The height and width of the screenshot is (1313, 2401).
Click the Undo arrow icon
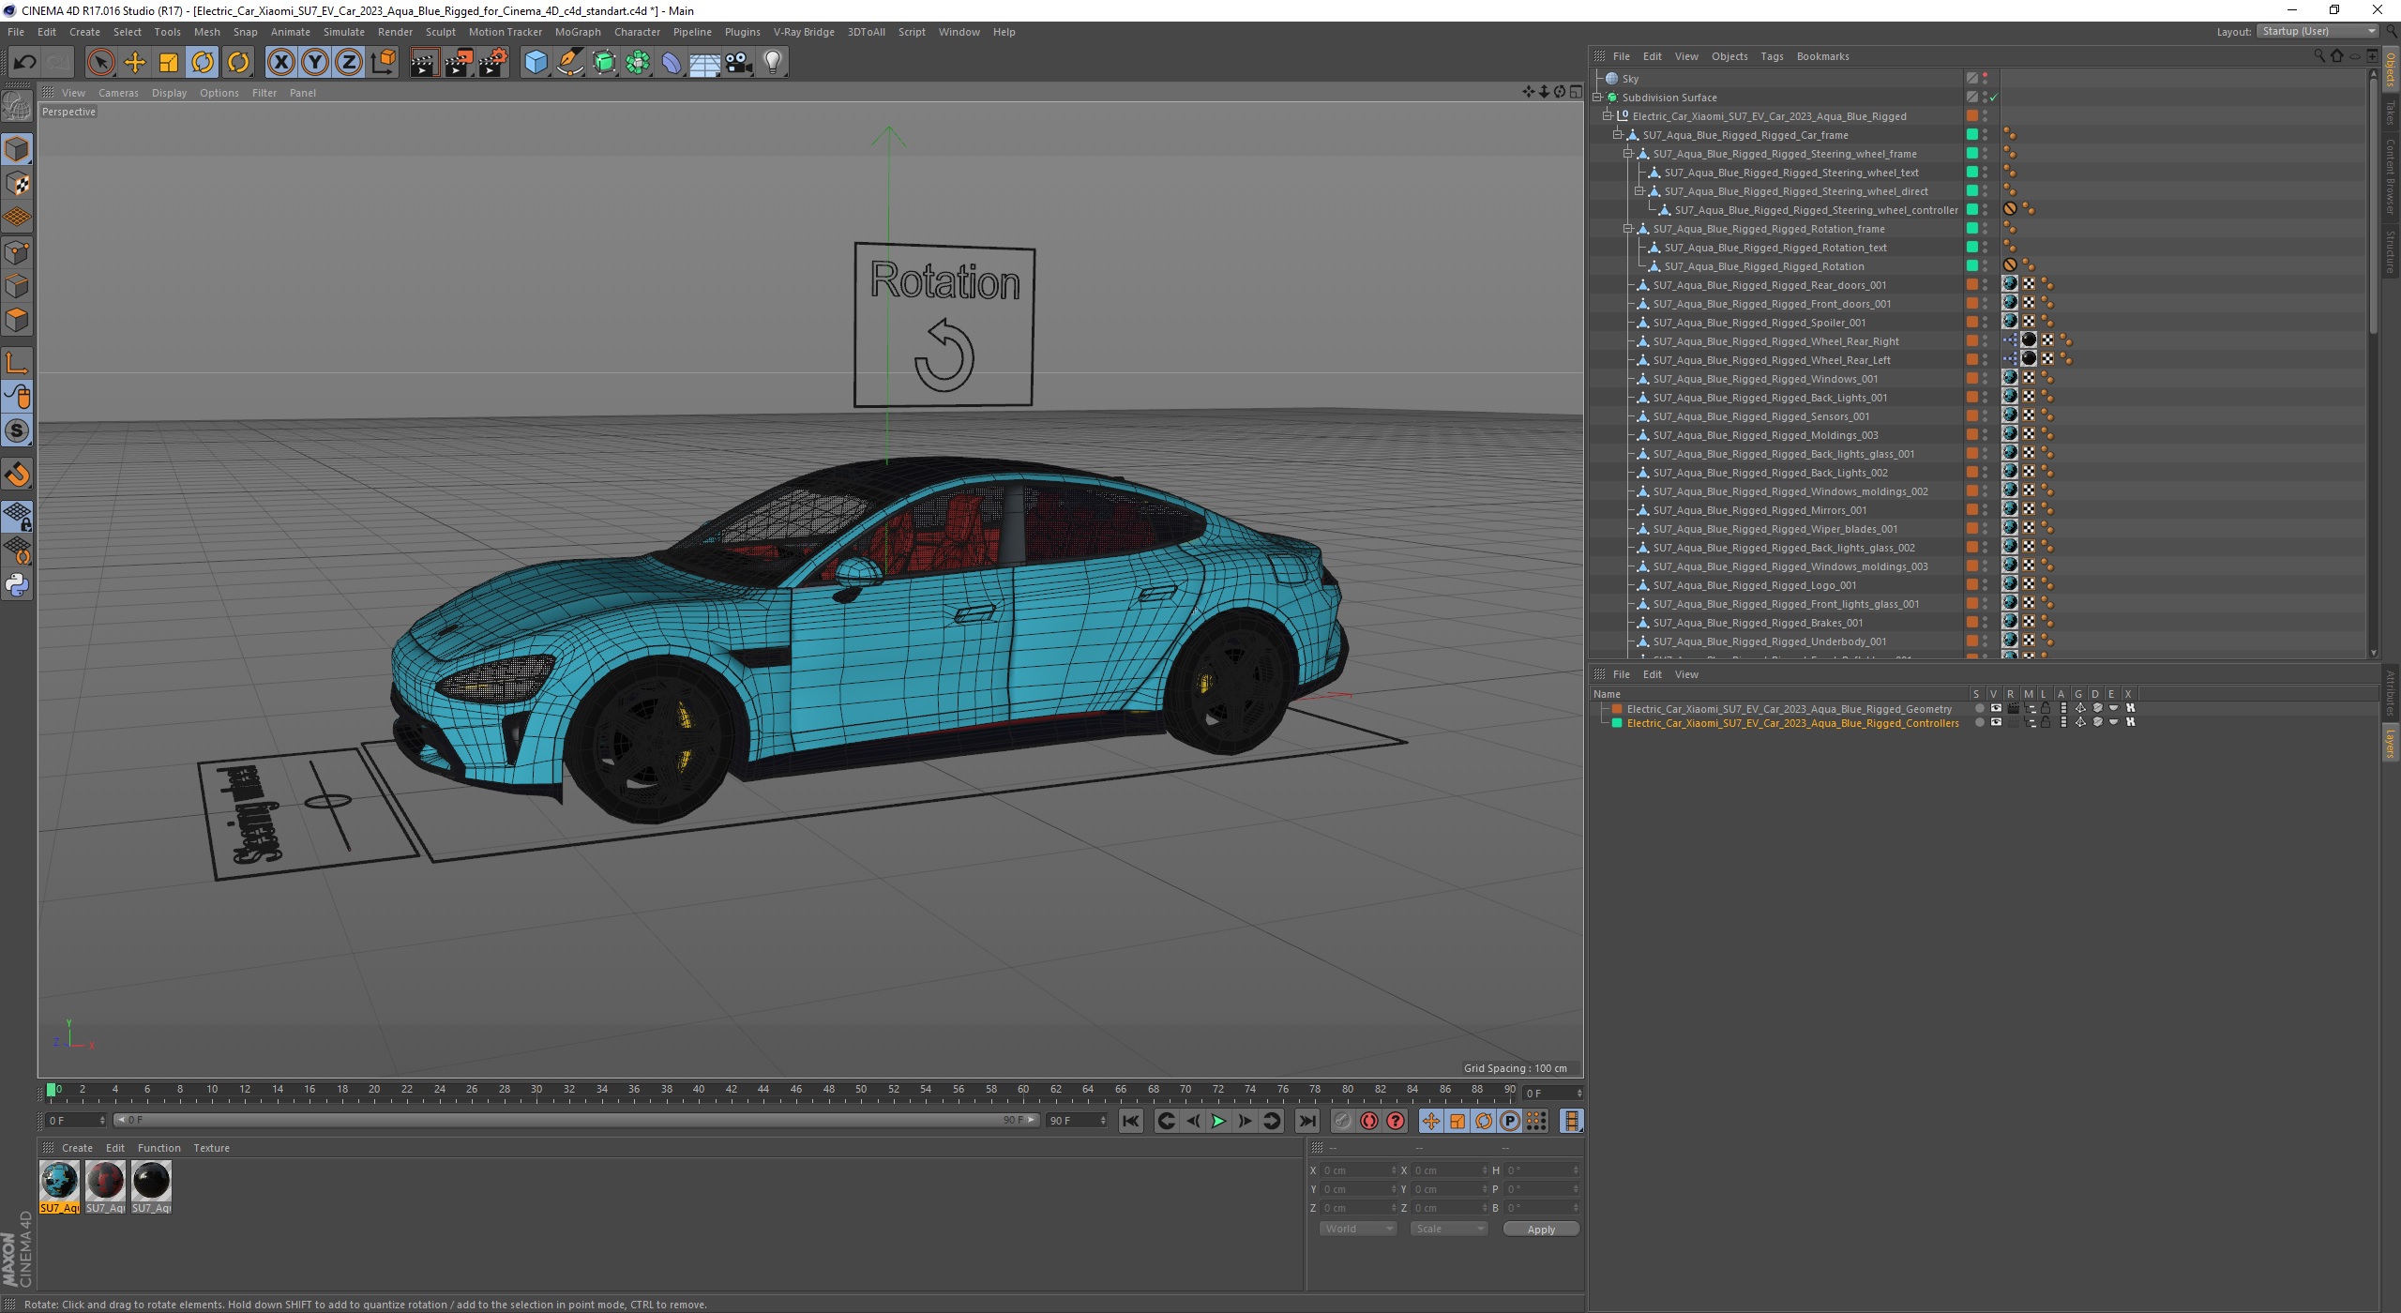click(24, 63)
